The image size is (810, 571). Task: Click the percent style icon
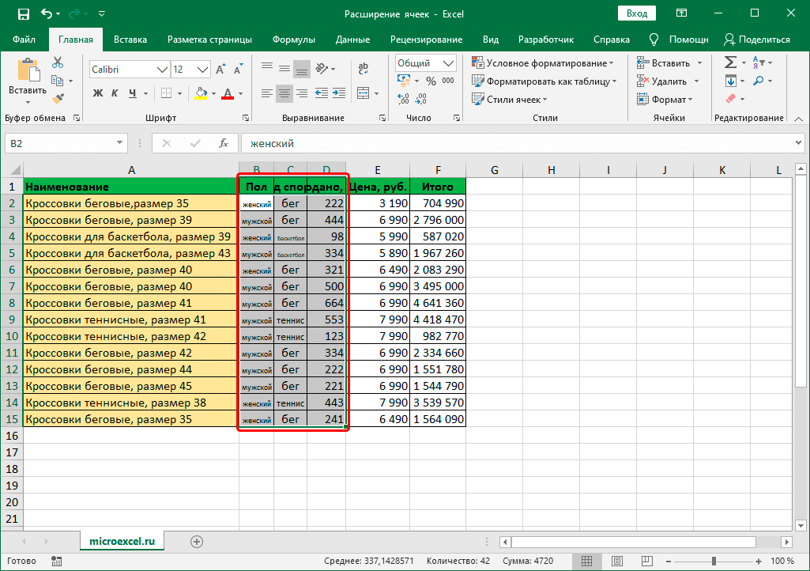tap(431, 81)
